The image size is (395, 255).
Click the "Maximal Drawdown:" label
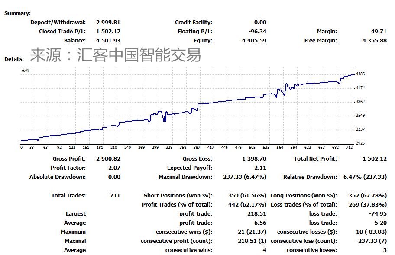point(185,177)
